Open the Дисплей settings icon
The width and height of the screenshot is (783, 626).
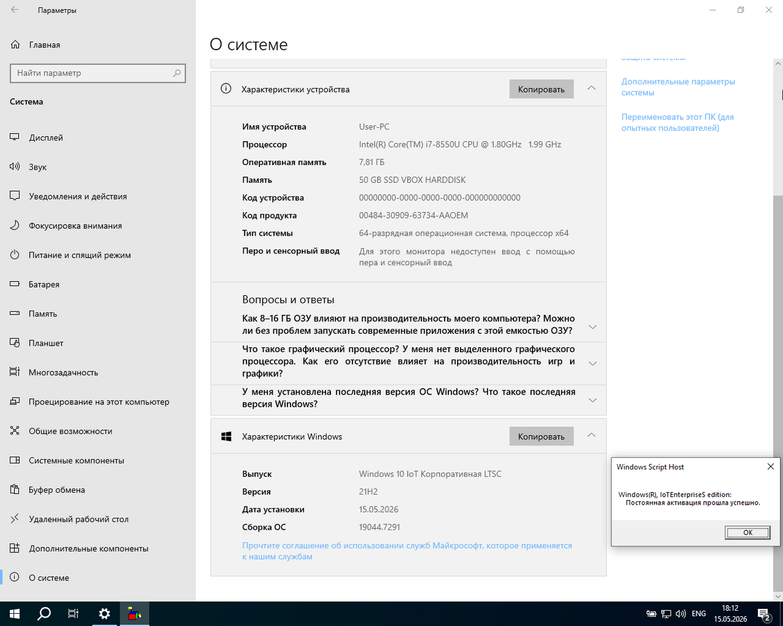pyautogui.click(x=15, y=137)
